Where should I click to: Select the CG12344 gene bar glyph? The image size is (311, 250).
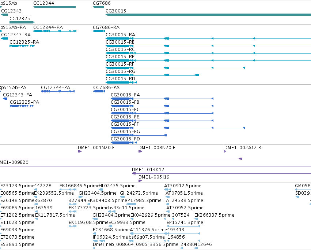tap(54, 7)
